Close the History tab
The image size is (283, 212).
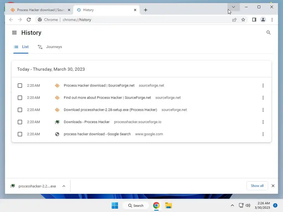135,10
